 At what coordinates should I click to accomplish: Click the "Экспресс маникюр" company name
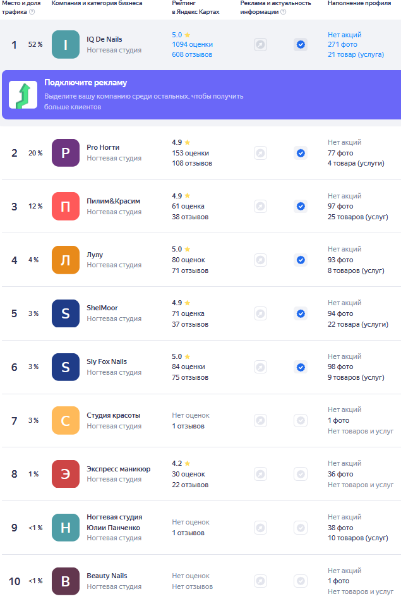click(x=119, y=469)
